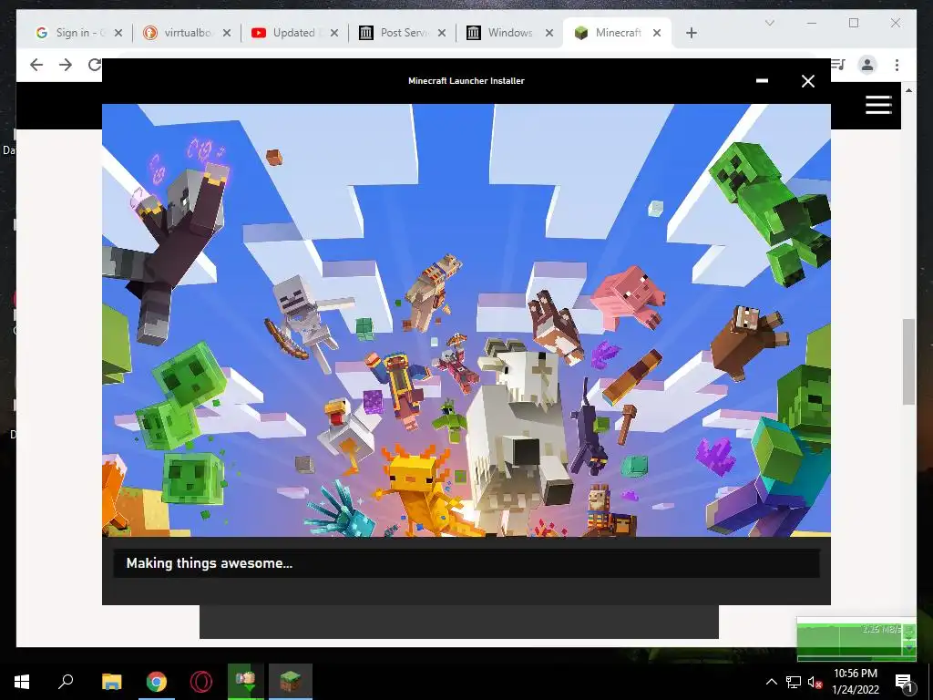Viewport: 933px width, 700px height.
Task: Click the network speed monitor widget
Action: (x=856, y=639)
